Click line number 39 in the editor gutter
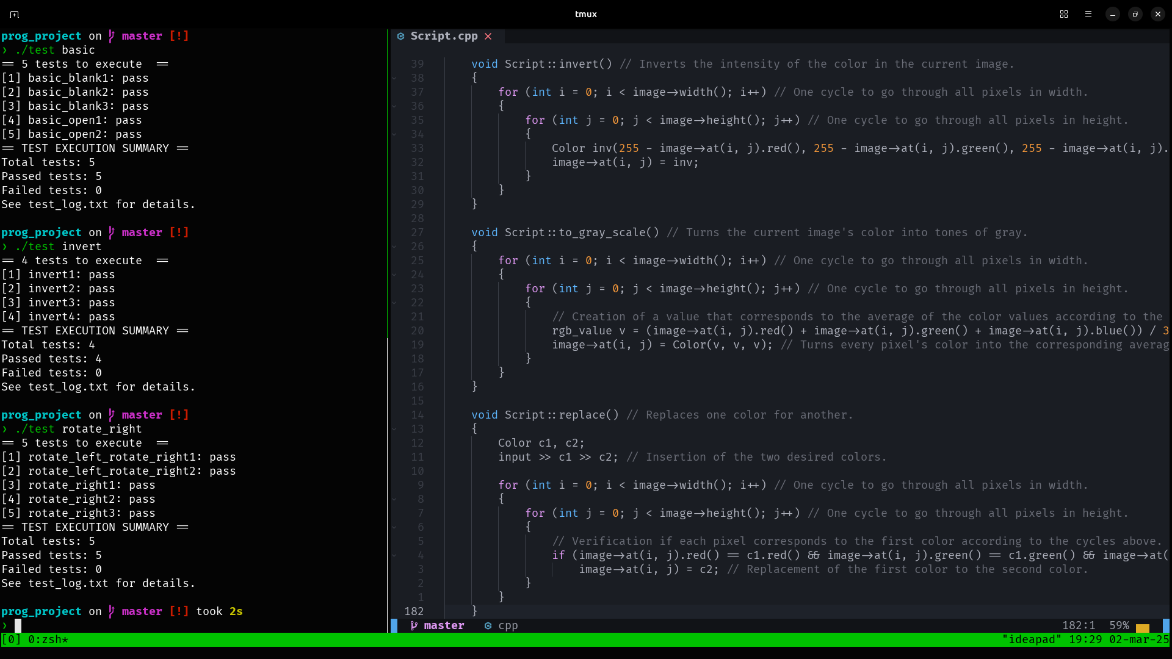 pyautogui.click(x=418, y=63)
